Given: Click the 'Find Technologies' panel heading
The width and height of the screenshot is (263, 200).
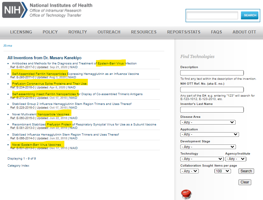Looking at the screenshot, I should pos(197,56).
